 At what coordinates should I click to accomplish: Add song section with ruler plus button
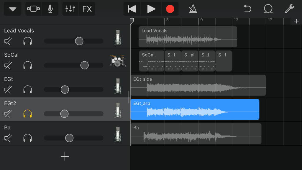(x=296, y=21)
